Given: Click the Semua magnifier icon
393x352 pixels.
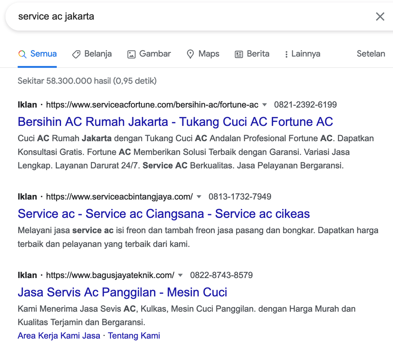Looking at the screenshot, I should pyautogui.click(x=22, y=54).
